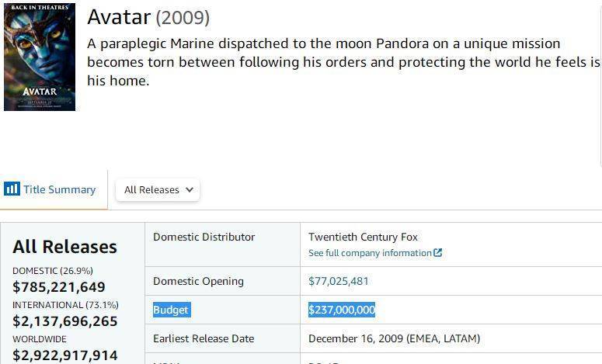Click the paraplegic Marine plot description text
Viewport: 602px width, 364px height.
[x=343, y=62]
